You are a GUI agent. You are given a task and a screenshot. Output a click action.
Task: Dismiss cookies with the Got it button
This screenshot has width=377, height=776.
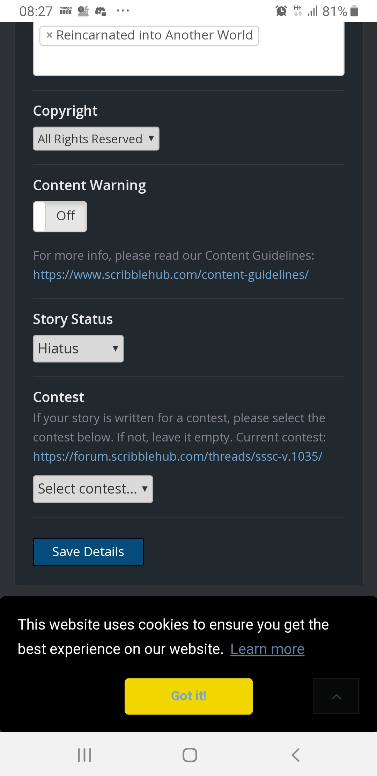(x=188, y=696)
